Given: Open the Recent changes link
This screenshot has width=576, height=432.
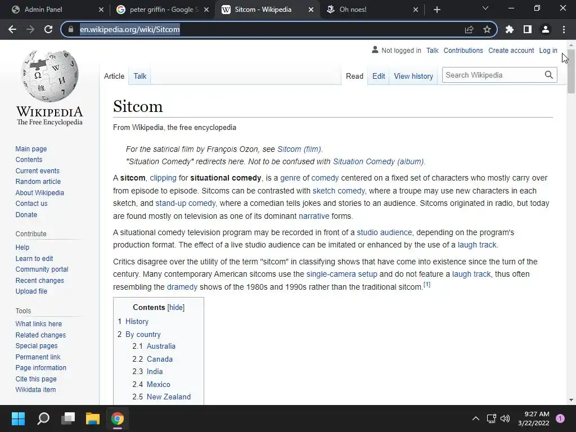Looking at the screenshot, I should pyautogui.click(x=40, y=280).
